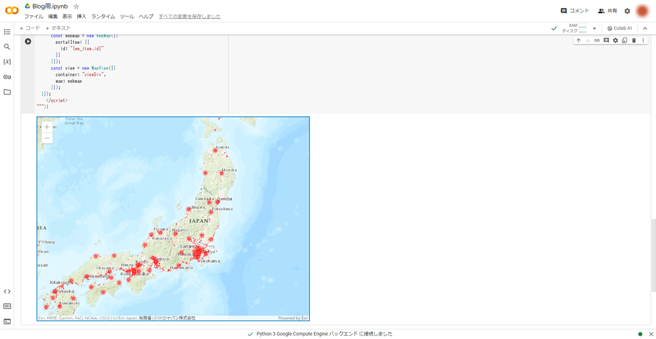Open the secrets key panel
Image resolution: width=656 pixels, height=339 pixels.
coord(7,77)
